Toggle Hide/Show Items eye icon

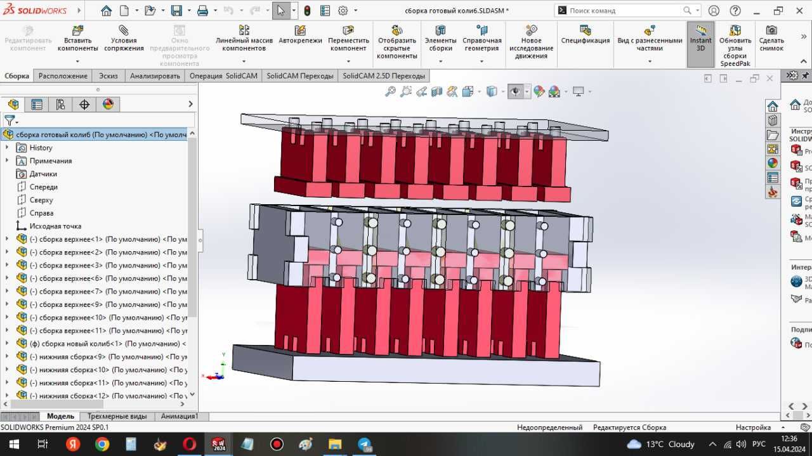[515, 91]
